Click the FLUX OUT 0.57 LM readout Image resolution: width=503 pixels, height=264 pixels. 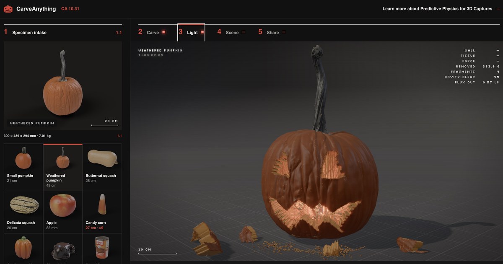point(477,82)
